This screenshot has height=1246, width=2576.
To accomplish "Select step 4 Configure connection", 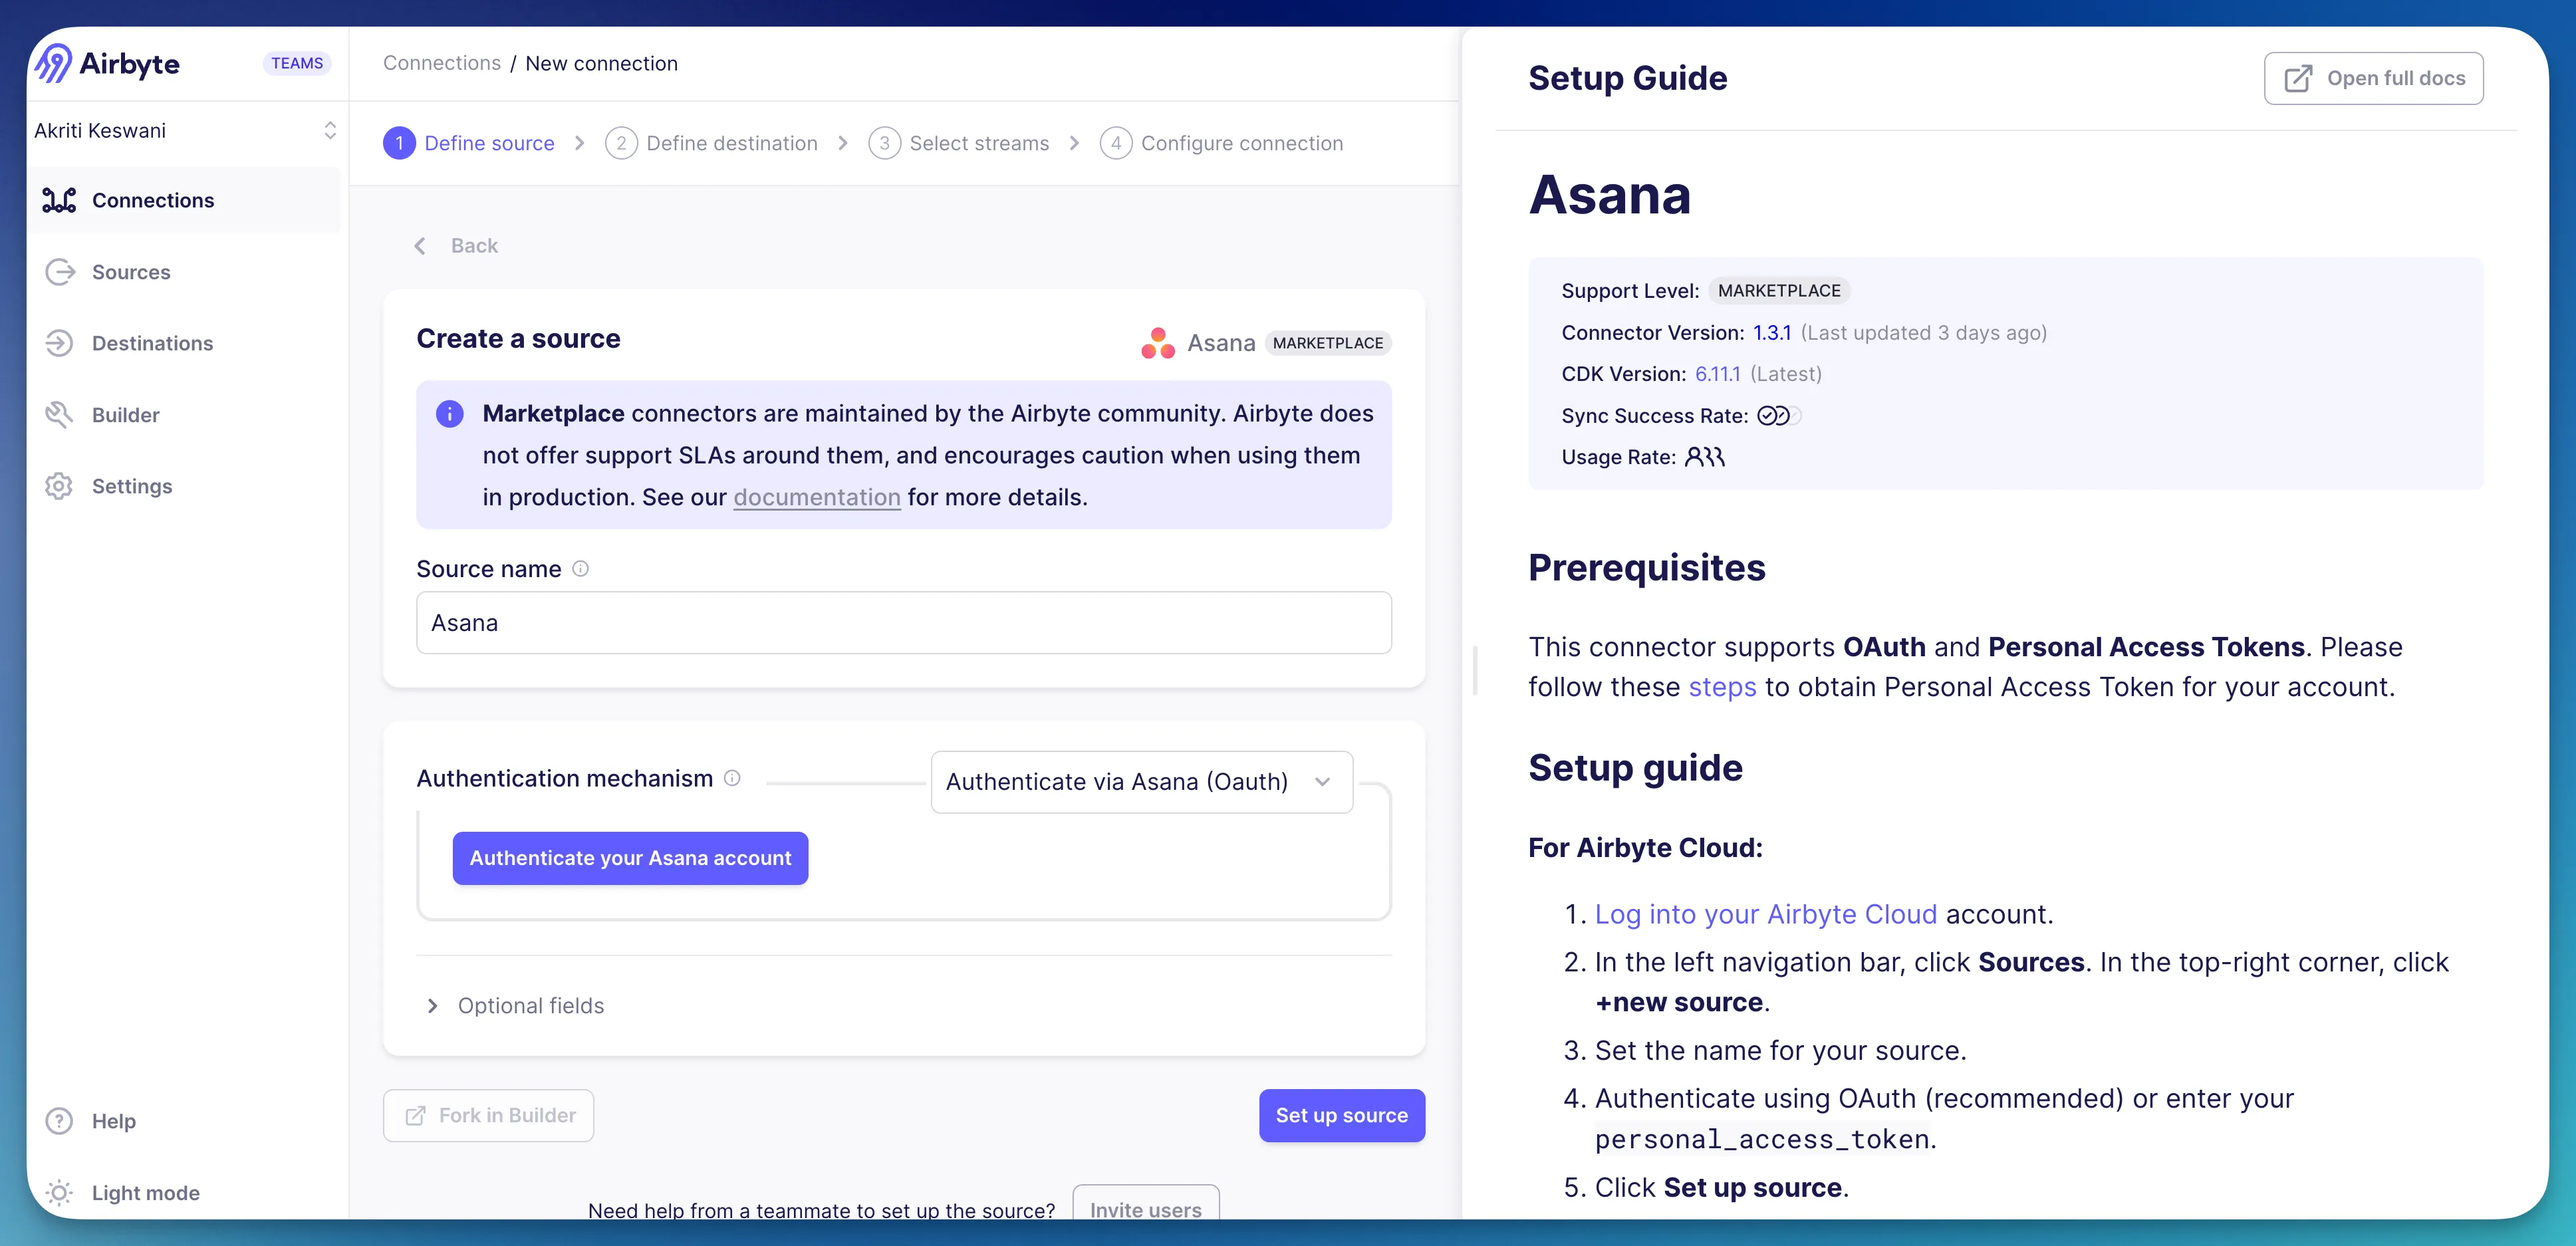I will point(1221,143).
